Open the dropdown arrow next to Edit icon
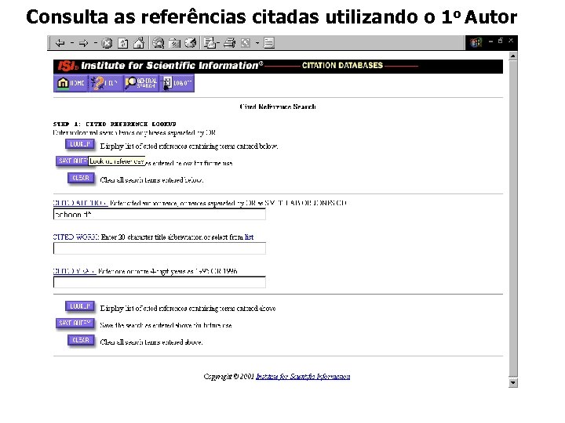The width and height of the screenshot is (565, 423). [257, 43]
